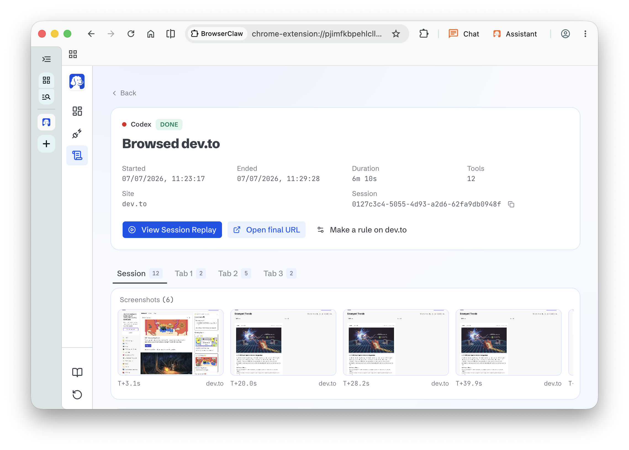This screenshot has width=629, height=450.
Task: Select the BrowserClaw dog icon in left rail
Action: click(x=46, y=122)
